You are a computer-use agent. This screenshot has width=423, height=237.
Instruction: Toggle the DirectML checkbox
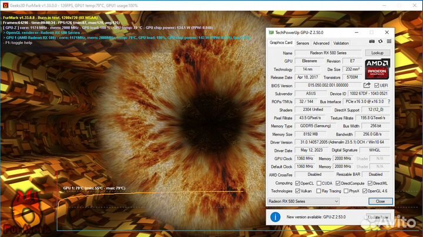pyautogui.click(x=370, y=183)
